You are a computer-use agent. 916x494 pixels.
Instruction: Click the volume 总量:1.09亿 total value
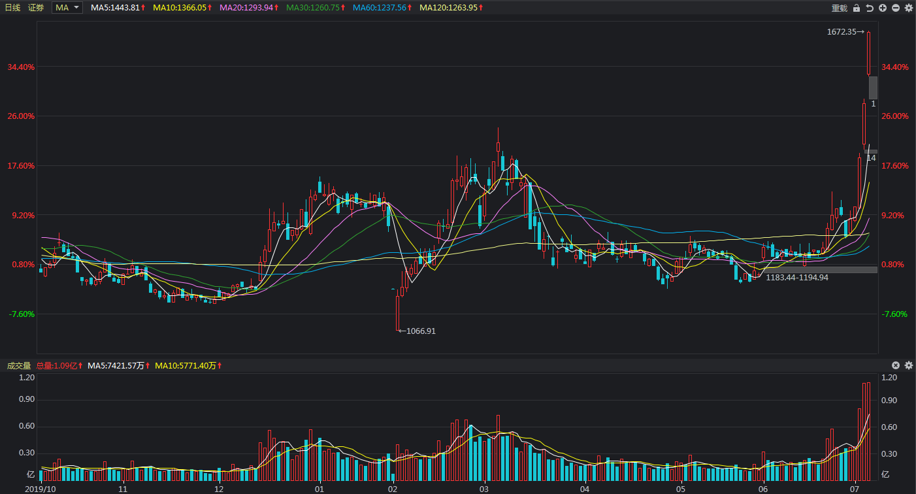click(x=57, y=365)
